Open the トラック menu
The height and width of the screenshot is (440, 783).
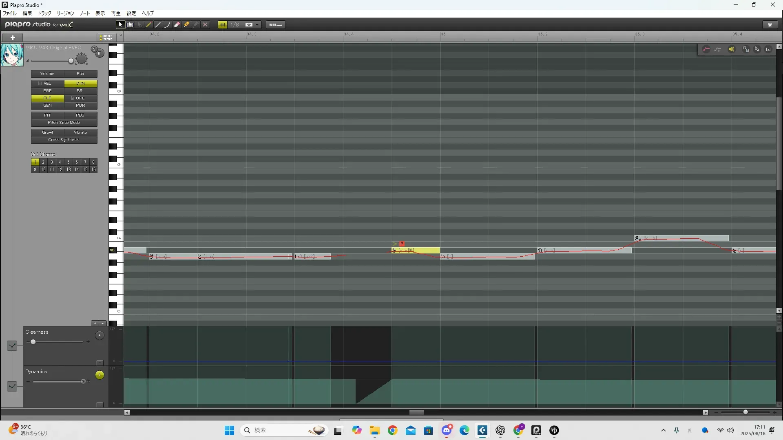pyautogui.click(x=44, y=13)
